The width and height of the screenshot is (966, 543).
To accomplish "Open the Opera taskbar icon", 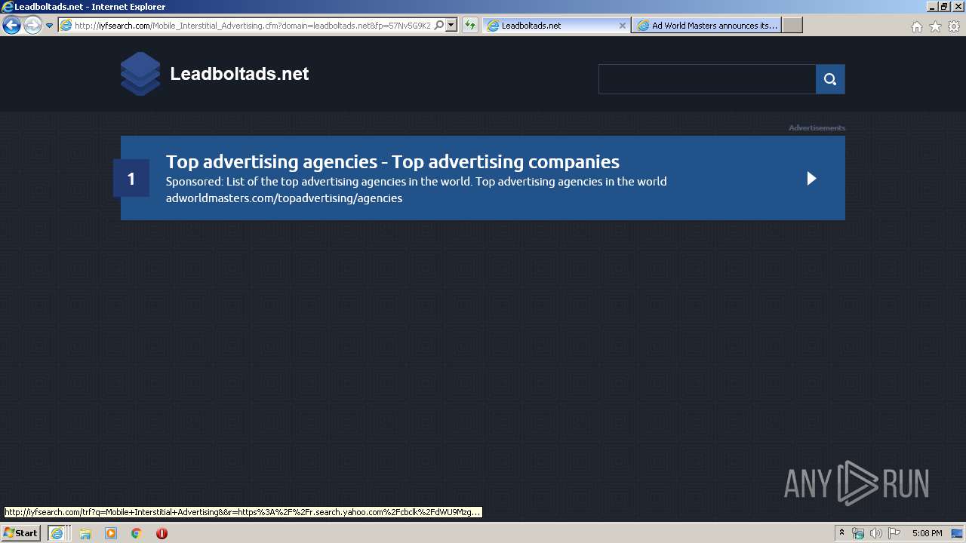I will 162,533.
